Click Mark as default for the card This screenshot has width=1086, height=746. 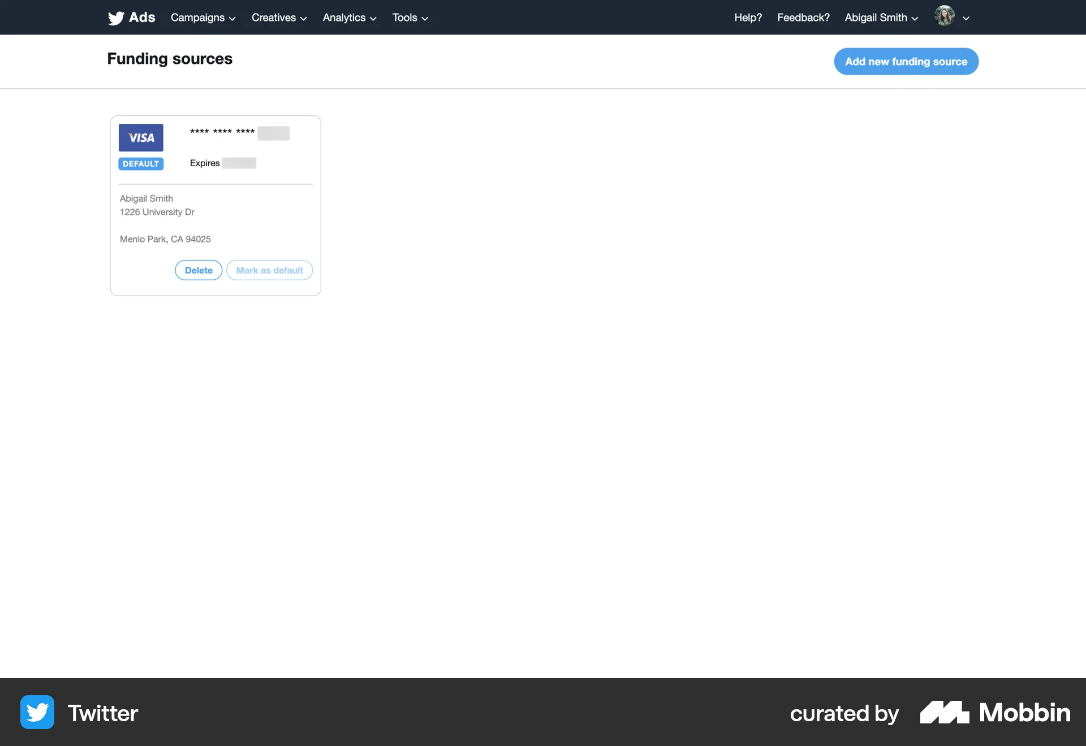pyautogui.click(x=269, y=270)
